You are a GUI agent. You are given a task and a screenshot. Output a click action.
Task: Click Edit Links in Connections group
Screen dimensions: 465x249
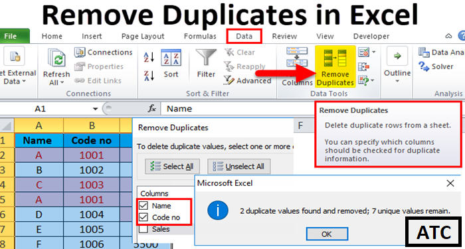(98, 80)
